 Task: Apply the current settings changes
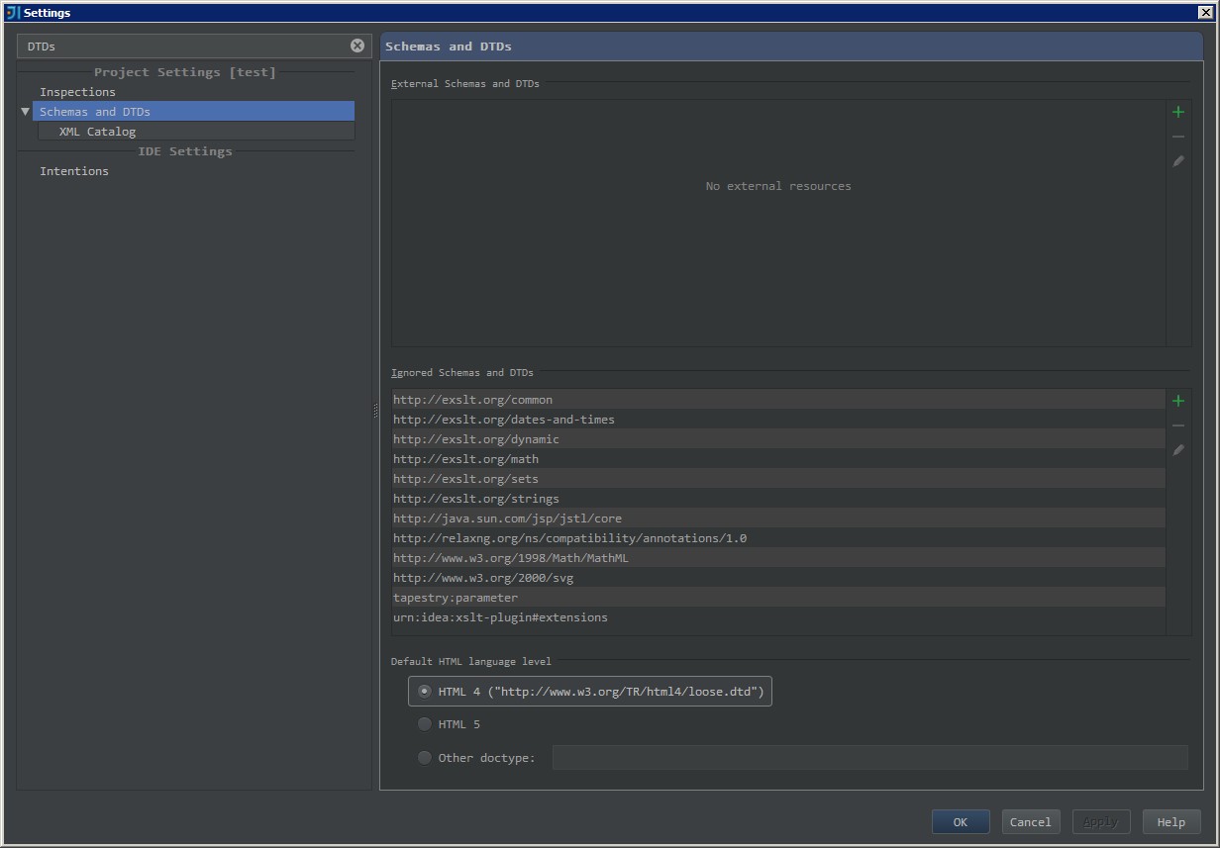1101,821
